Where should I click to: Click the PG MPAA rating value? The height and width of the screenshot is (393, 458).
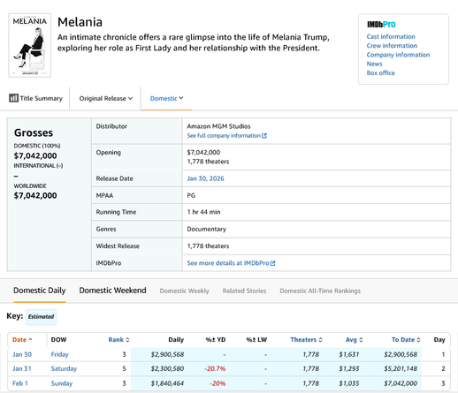click(x=191, y=195)
